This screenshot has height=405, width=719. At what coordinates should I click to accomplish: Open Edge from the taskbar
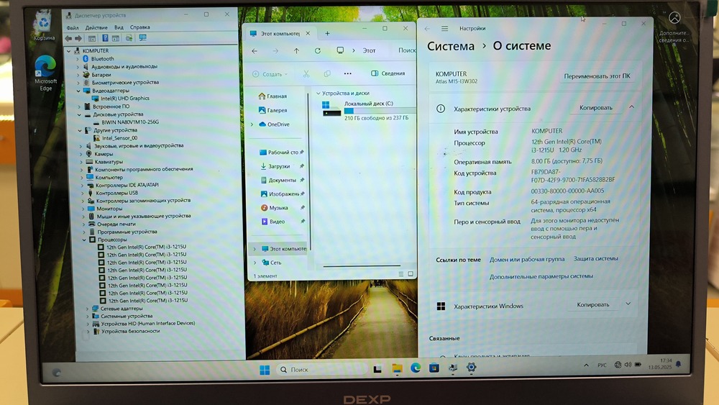tap(416, 368)
